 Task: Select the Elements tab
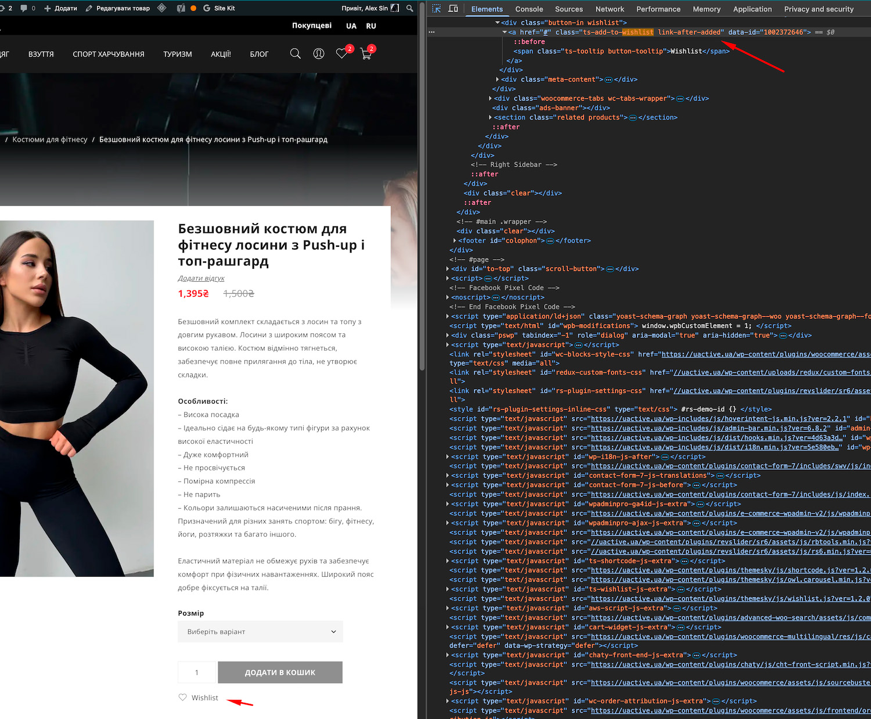coord(487,9)
